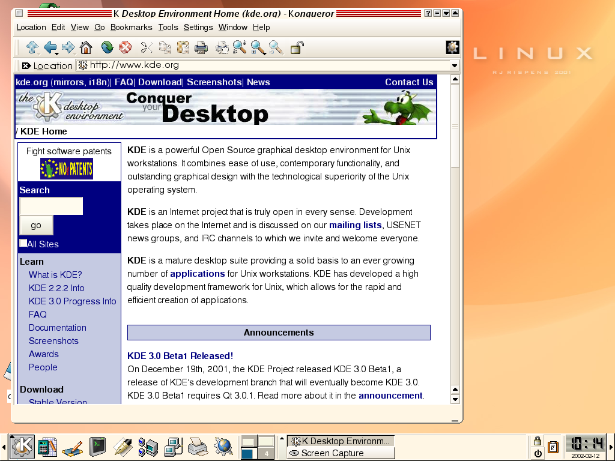Viewport: 615px width, 461px height.
Task: Open the Bookmarks menu
Action: [131, 28]
